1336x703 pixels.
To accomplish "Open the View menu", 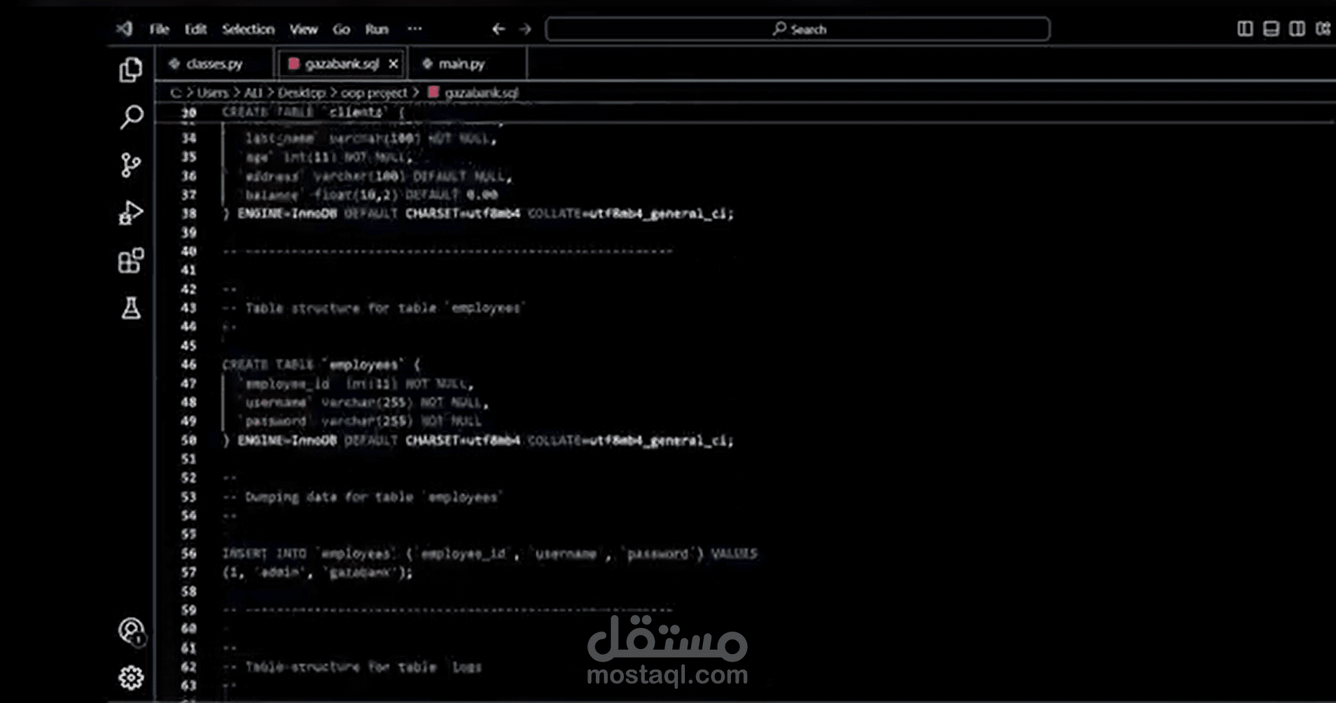I will pos(303,29).
